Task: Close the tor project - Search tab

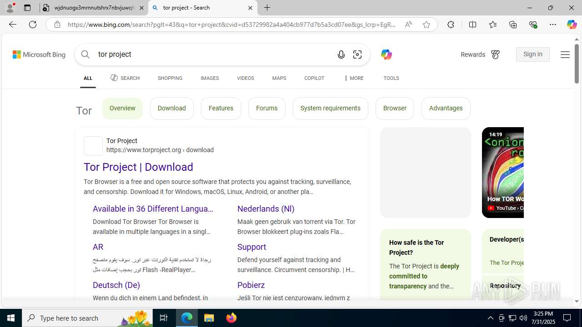Action: pos(250,8)
